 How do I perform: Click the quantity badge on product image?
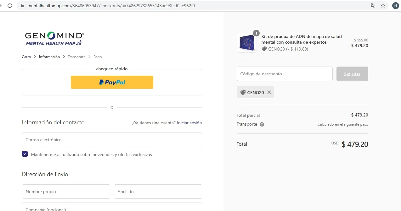coord(256,33)
